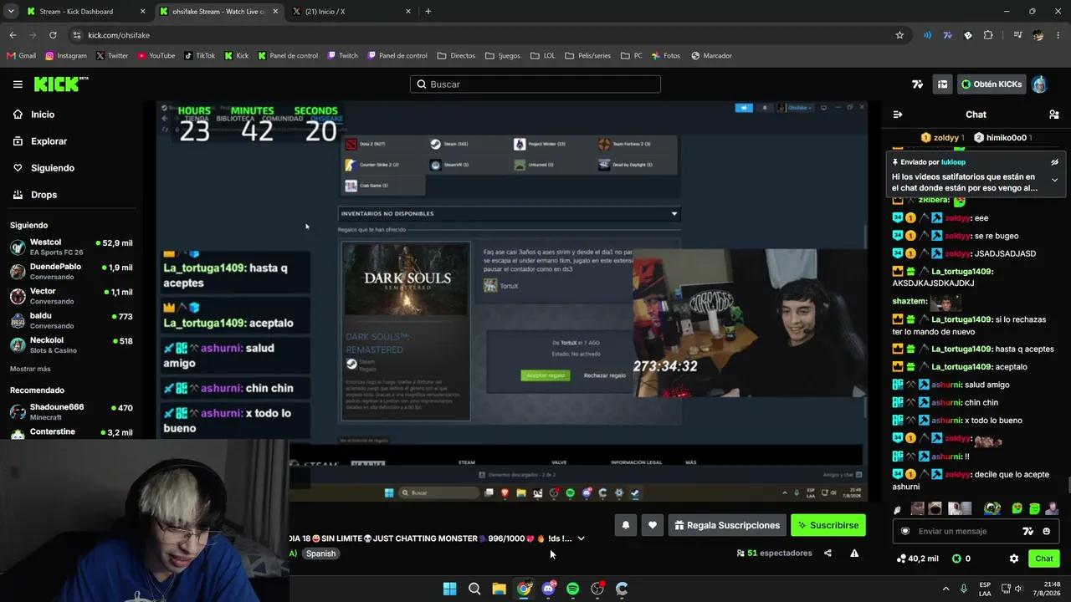Share the stream using the share icon
This screenshot has width=1071, height=602.
click(828, 553)
